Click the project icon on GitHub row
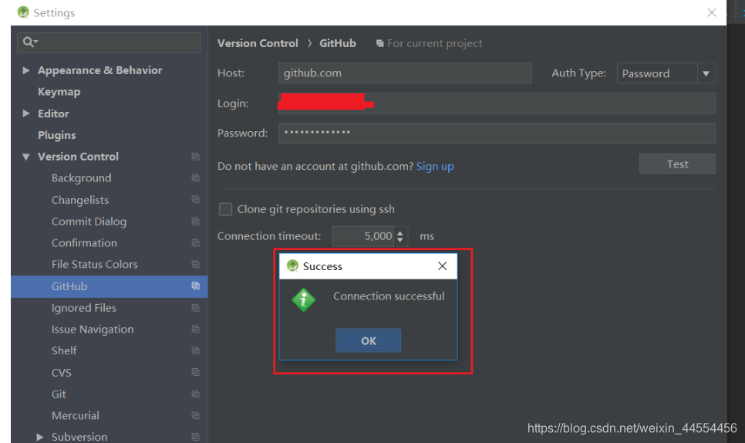 point(195,286)
